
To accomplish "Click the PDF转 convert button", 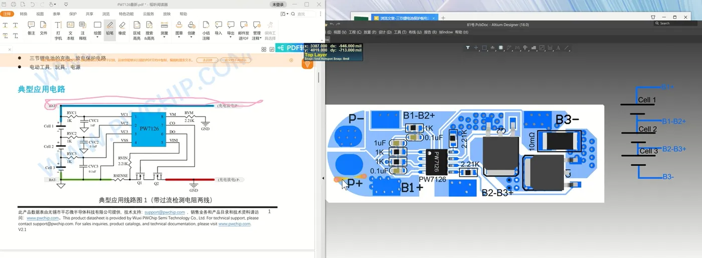I will (289, 48).
